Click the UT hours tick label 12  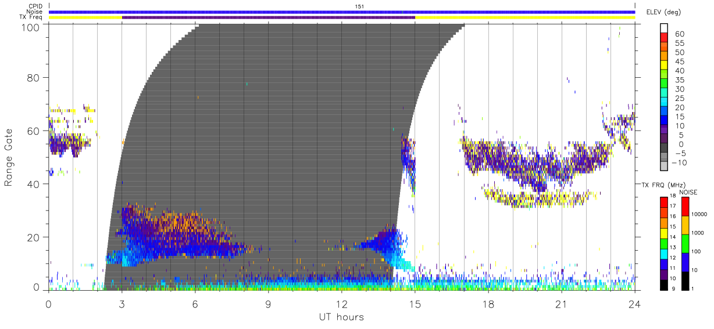click(342, 303)
